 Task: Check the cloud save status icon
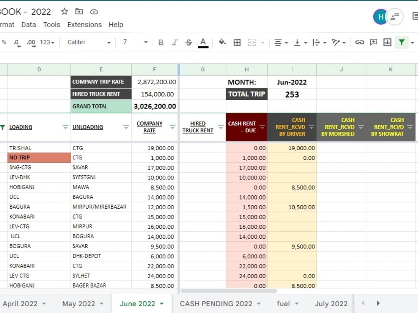coord(94,12)
